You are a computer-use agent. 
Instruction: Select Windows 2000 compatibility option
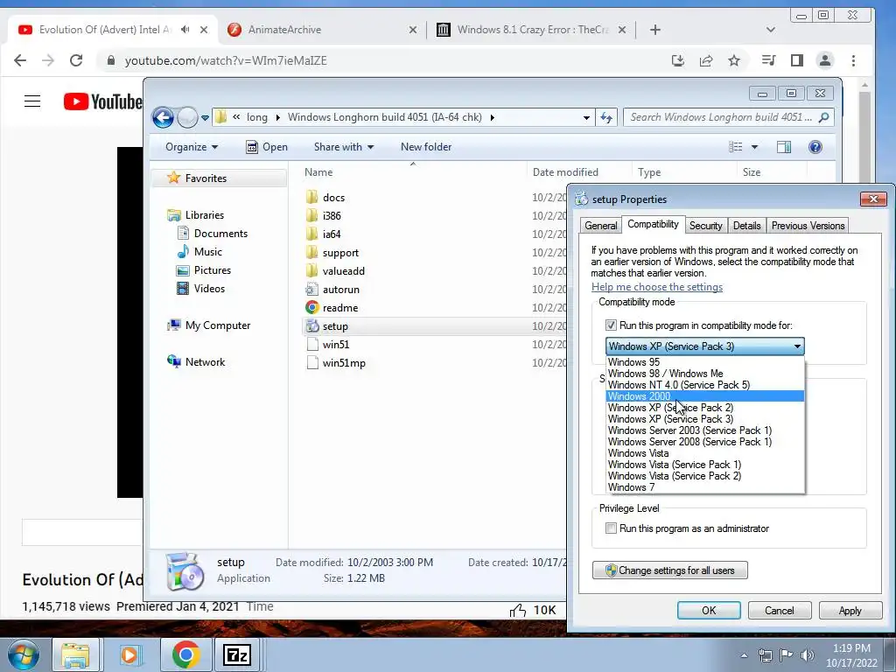[704, 396]
